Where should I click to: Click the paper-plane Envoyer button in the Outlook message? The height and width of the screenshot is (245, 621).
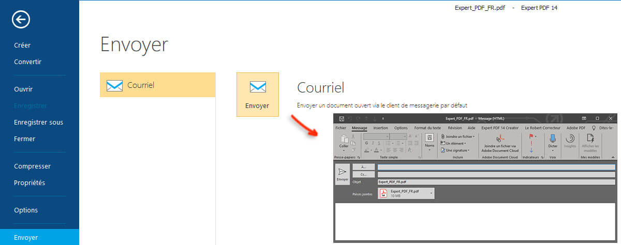point(342,174)
